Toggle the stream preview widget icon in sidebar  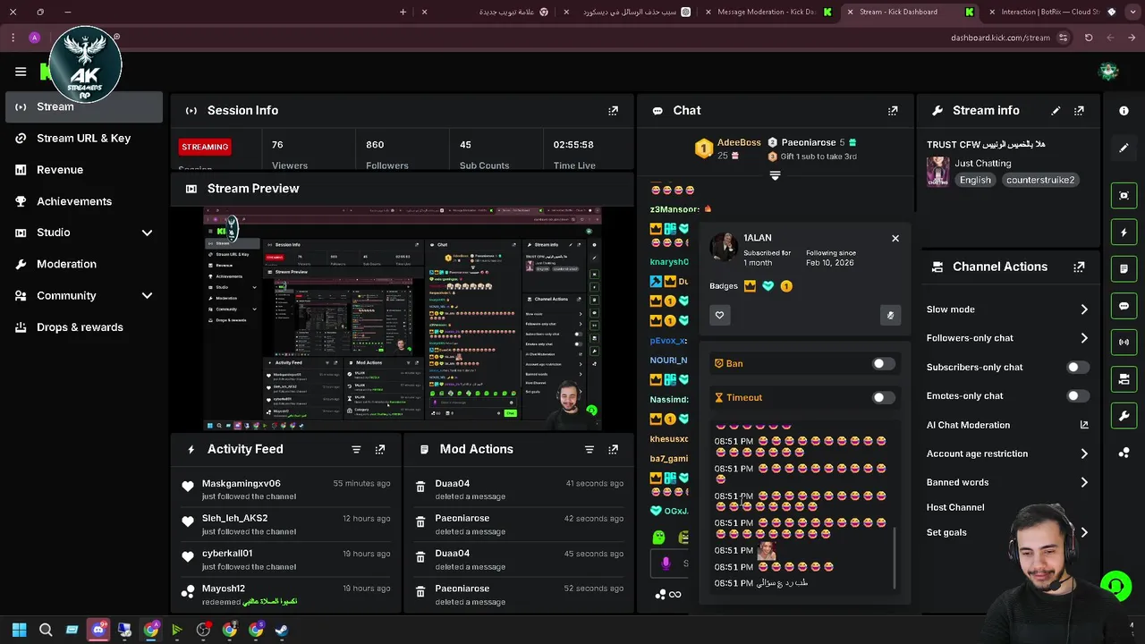1124,195
